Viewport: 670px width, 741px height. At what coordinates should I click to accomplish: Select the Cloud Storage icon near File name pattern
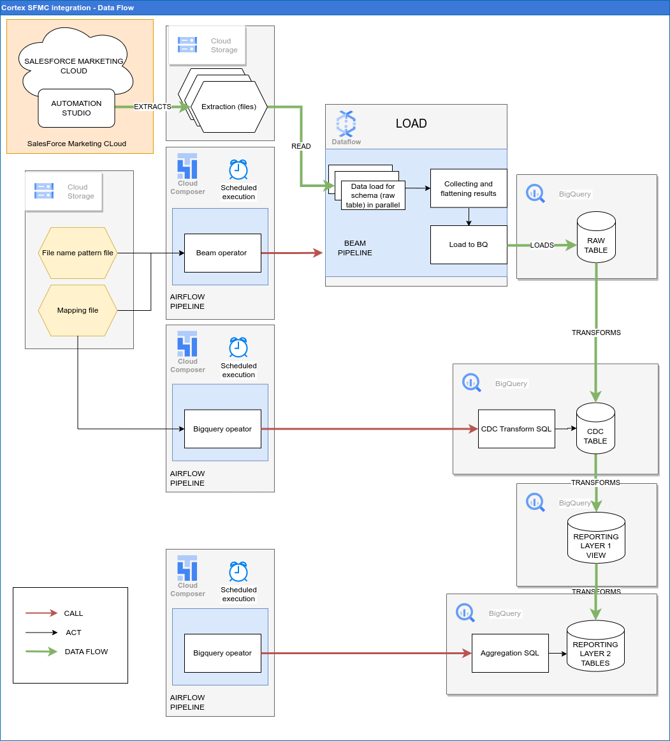pos(43,190)
